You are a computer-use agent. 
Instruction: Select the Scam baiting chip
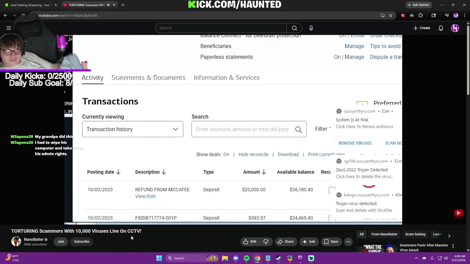point(415,234)
